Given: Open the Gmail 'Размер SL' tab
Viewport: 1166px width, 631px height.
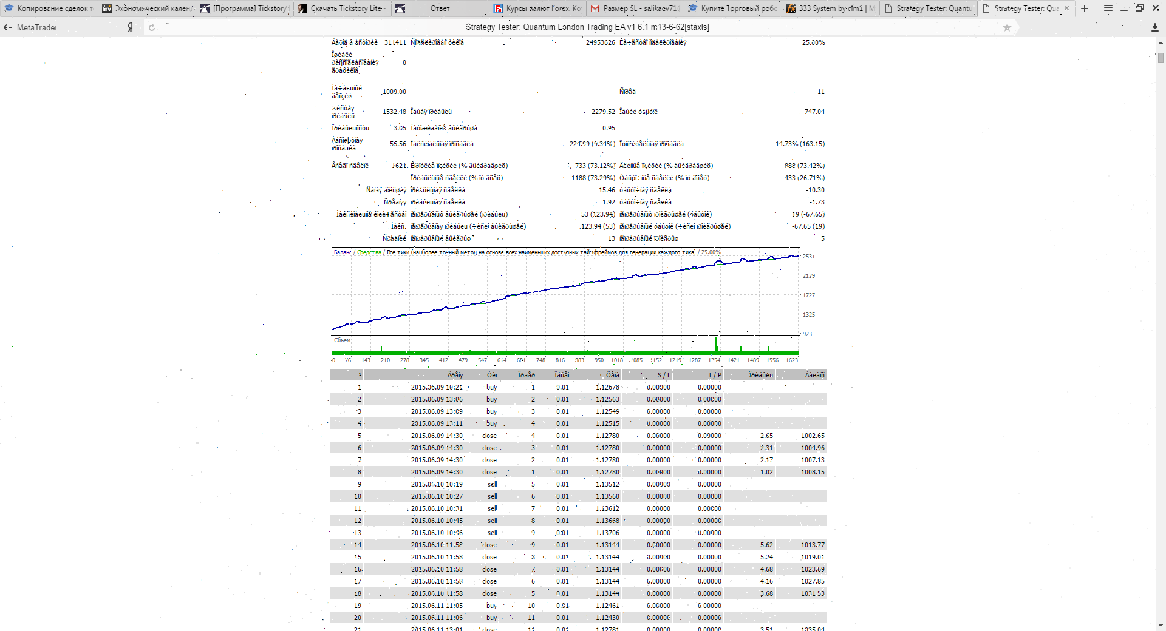Looking at the screenshot, I should coord(636,8).
